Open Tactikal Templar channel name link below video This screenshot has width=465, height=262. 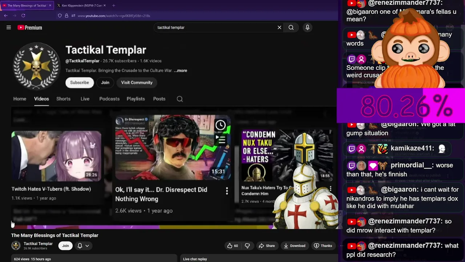click(x=38, y=243)
